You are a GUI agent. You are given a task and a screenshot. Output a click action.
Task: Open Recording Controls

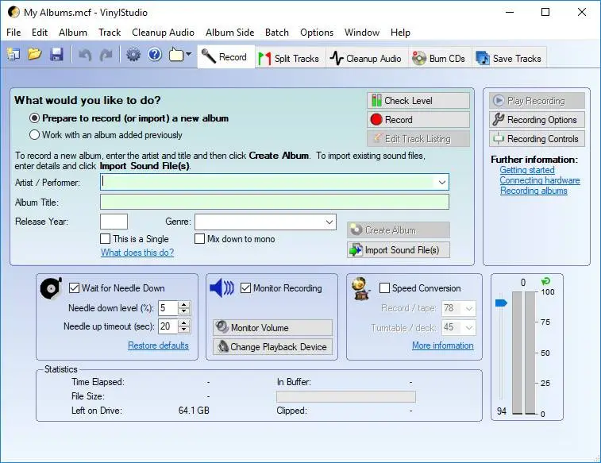[537, 139]
